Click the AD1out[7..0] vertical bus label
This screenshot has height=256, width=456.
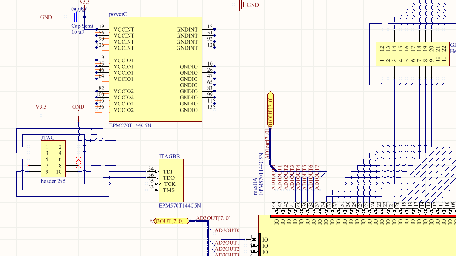point(267,144)
